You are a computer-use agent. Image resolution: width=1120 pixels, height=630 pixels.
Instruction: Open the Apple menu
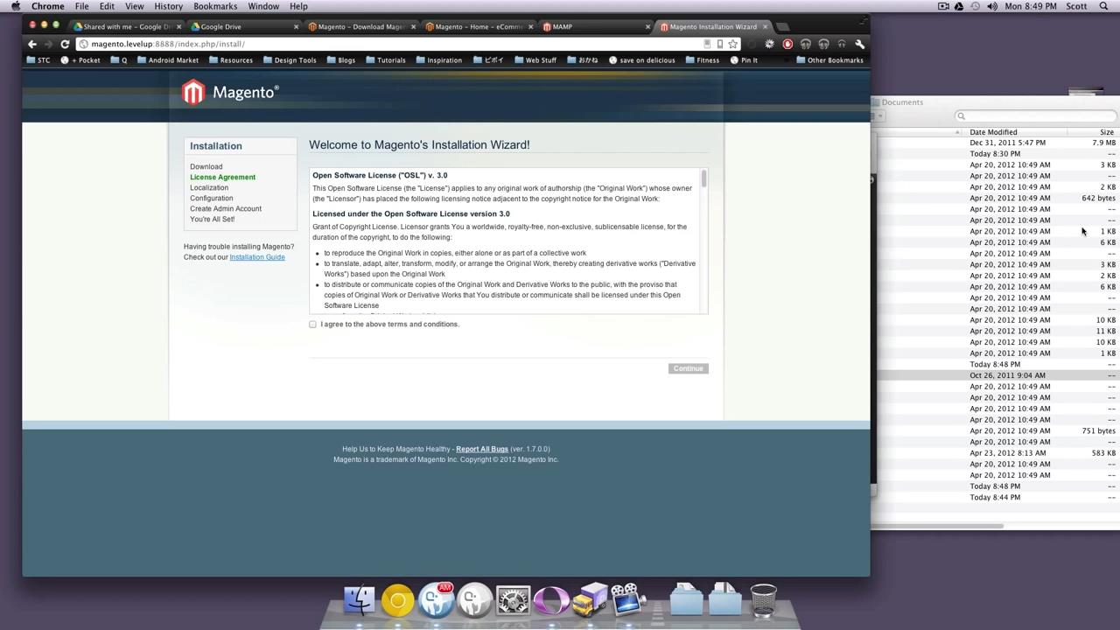pos(15,6)
